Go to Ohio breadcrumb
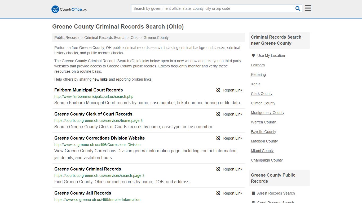Image resolution: width=362 pixels, height=203 pixels. point(135,38)
